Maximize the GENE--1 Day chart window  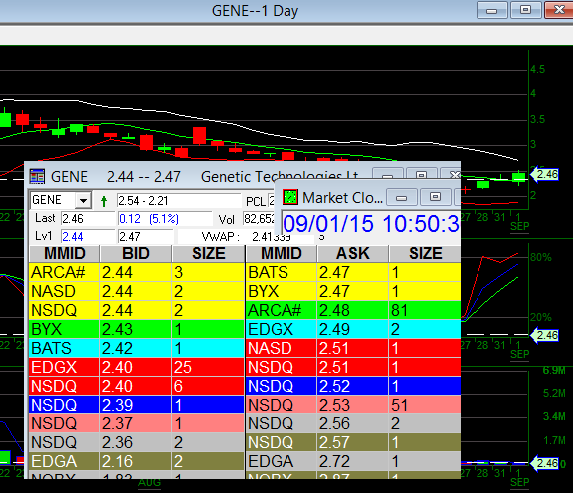[525, 10]
